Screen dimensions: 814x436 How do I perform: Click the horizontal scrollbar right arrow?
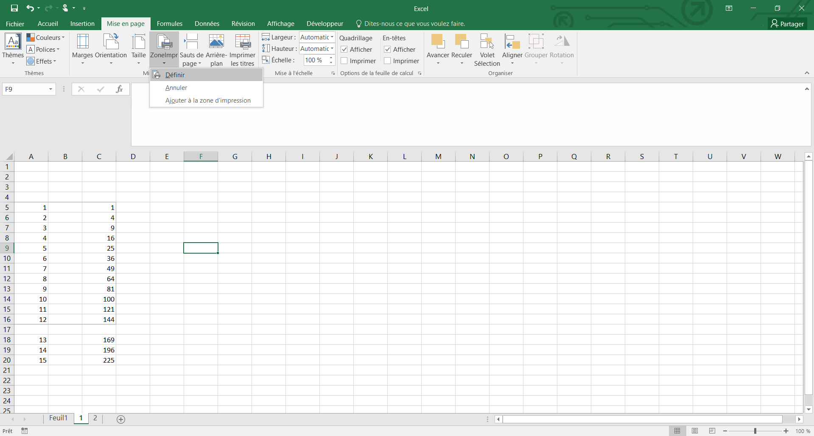(799, 419)
